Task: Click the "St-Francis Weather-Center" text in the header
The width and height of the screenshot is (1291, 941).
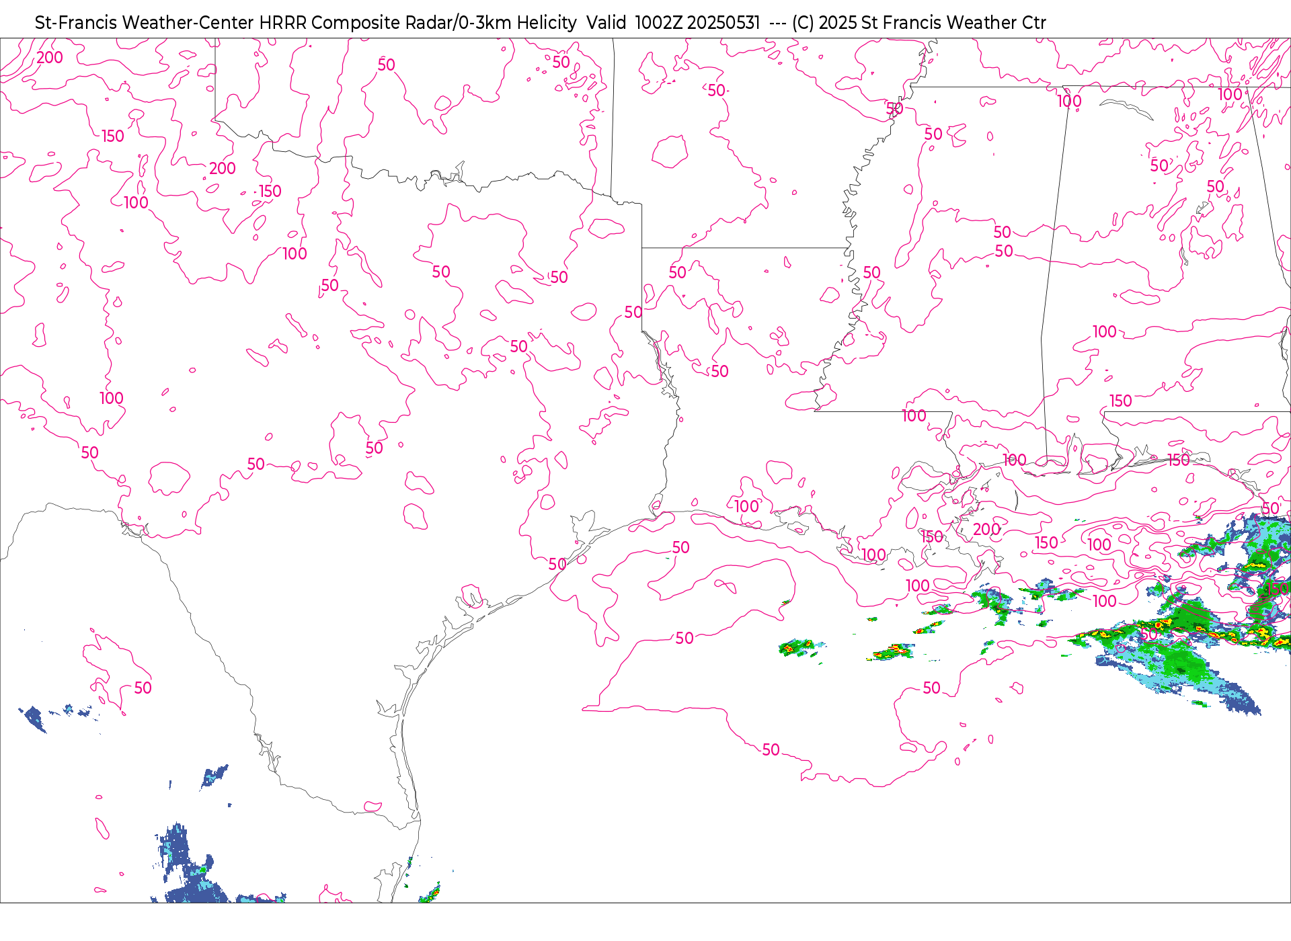Action: click(x=145, y=23)
